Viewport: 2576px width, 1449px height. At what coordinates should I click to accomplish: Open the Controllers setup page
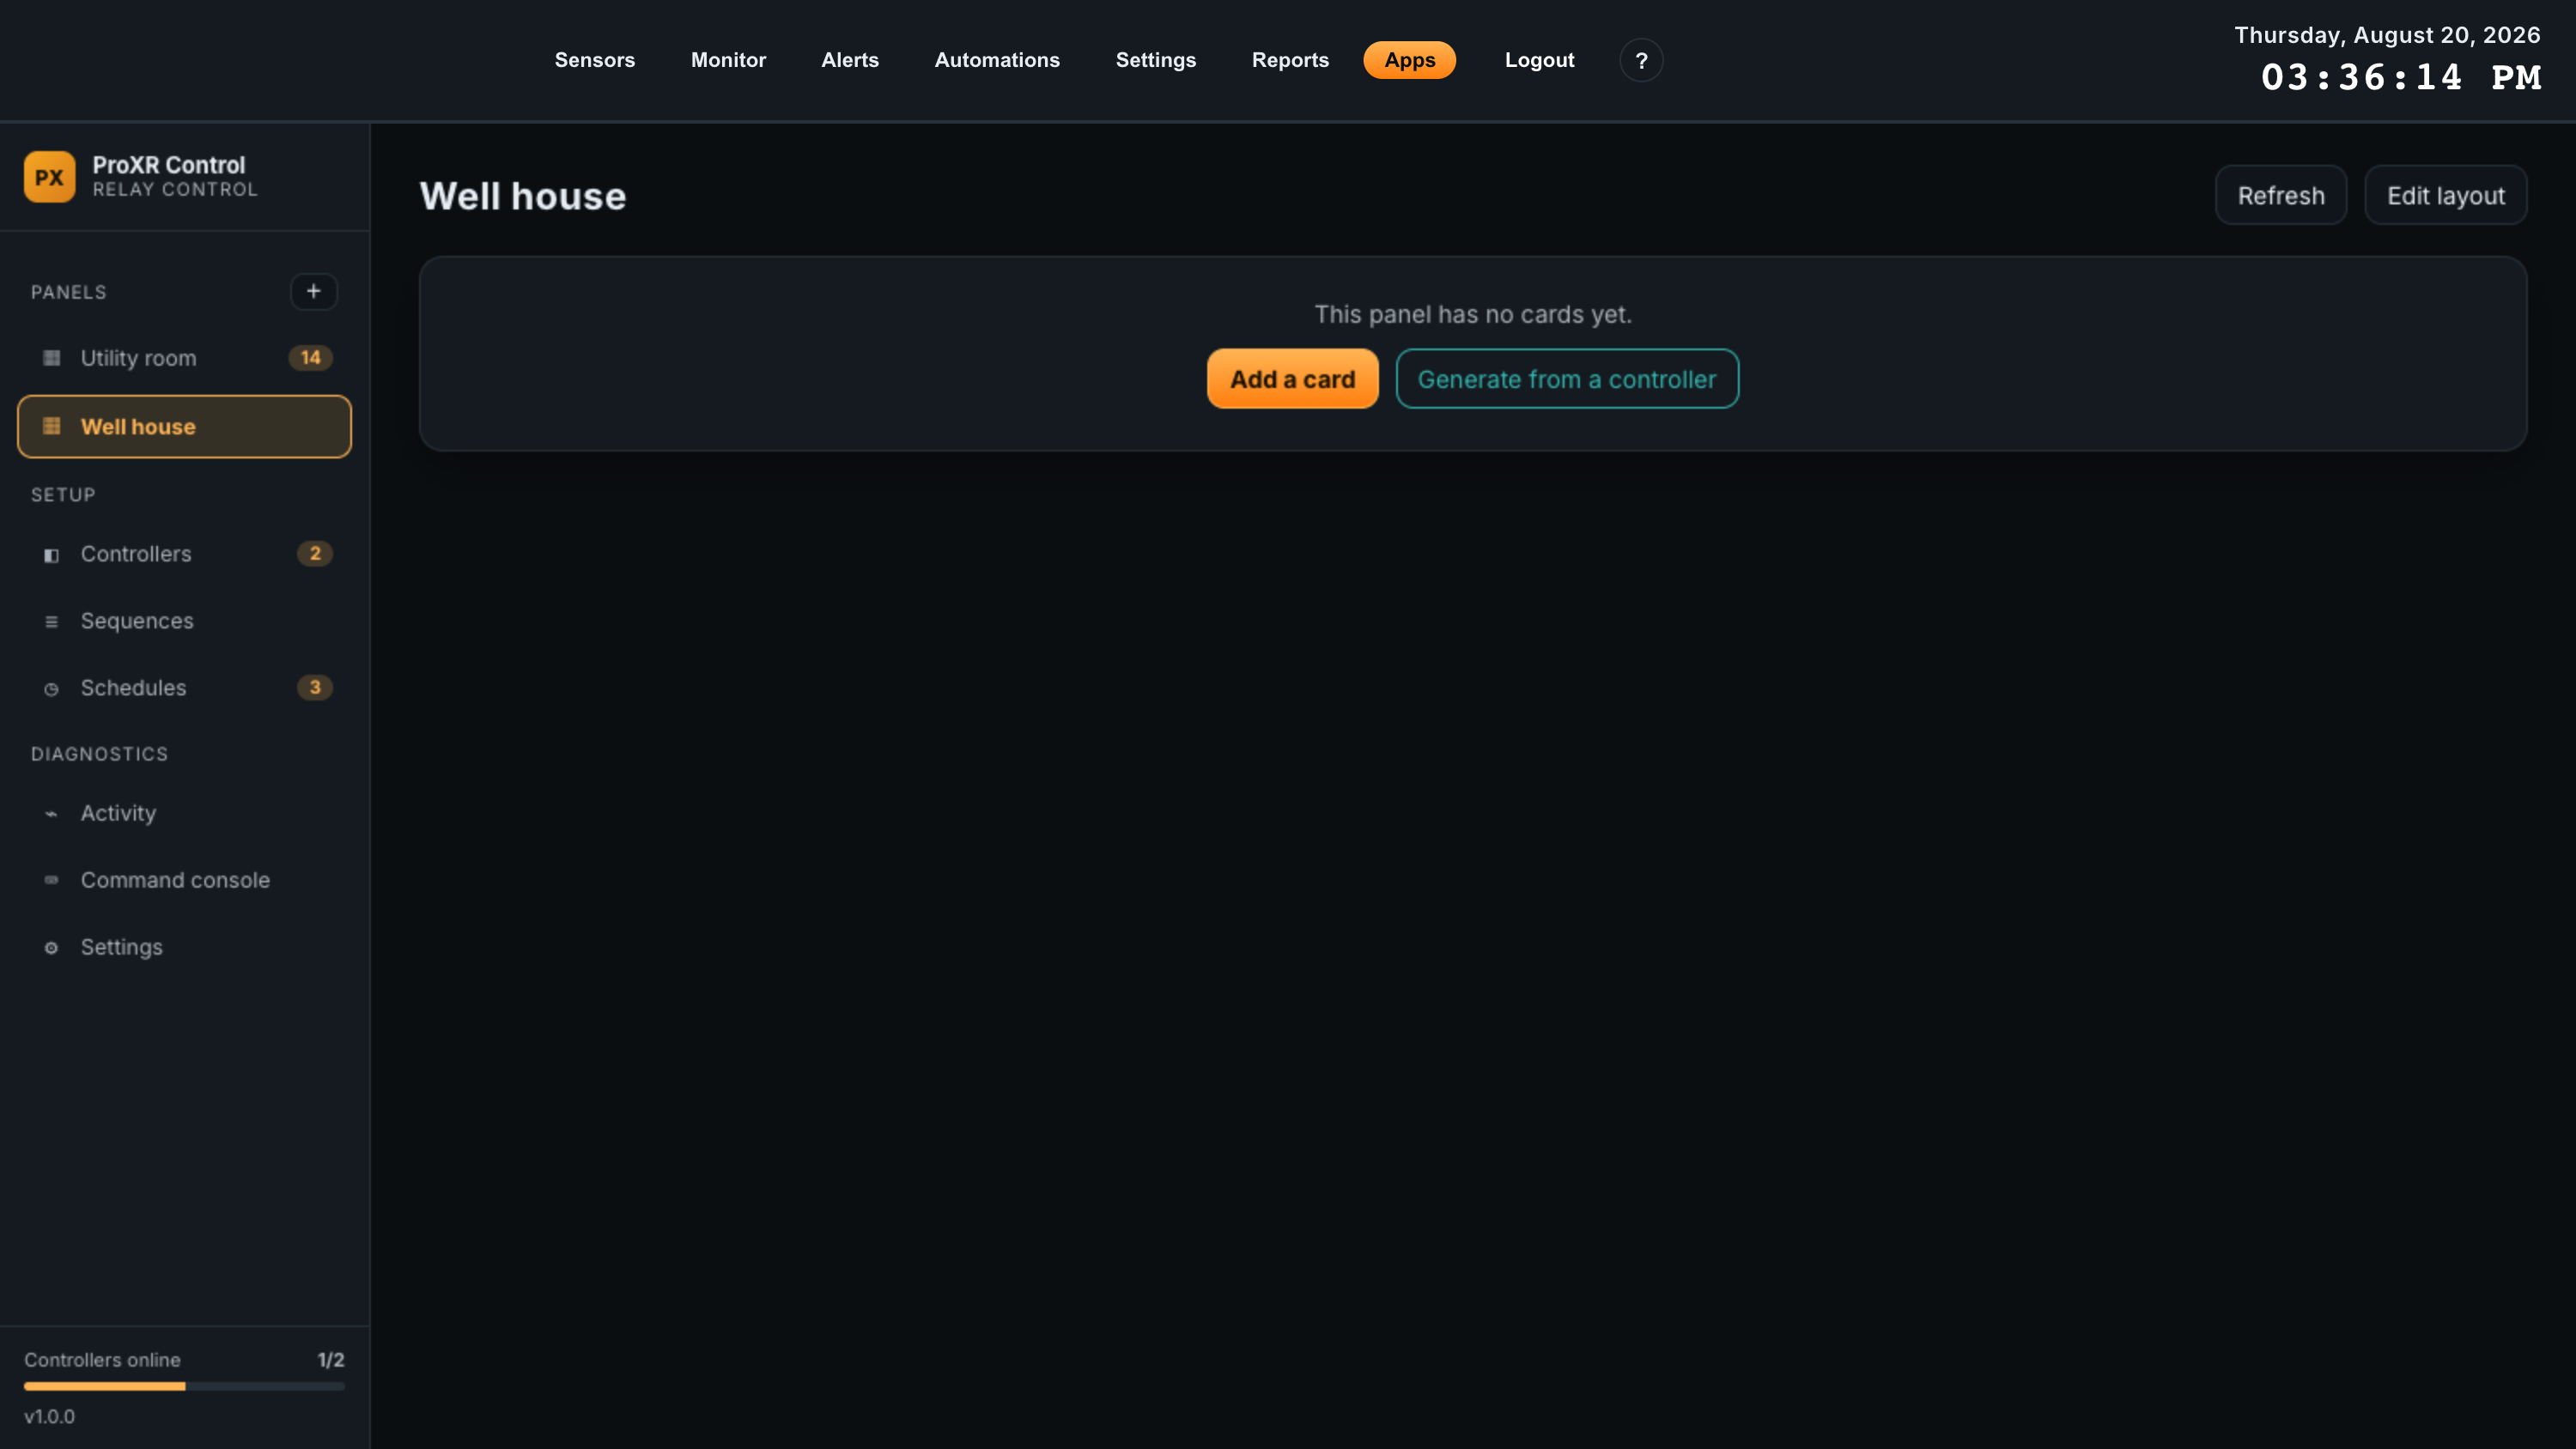[x=184, y=554]
